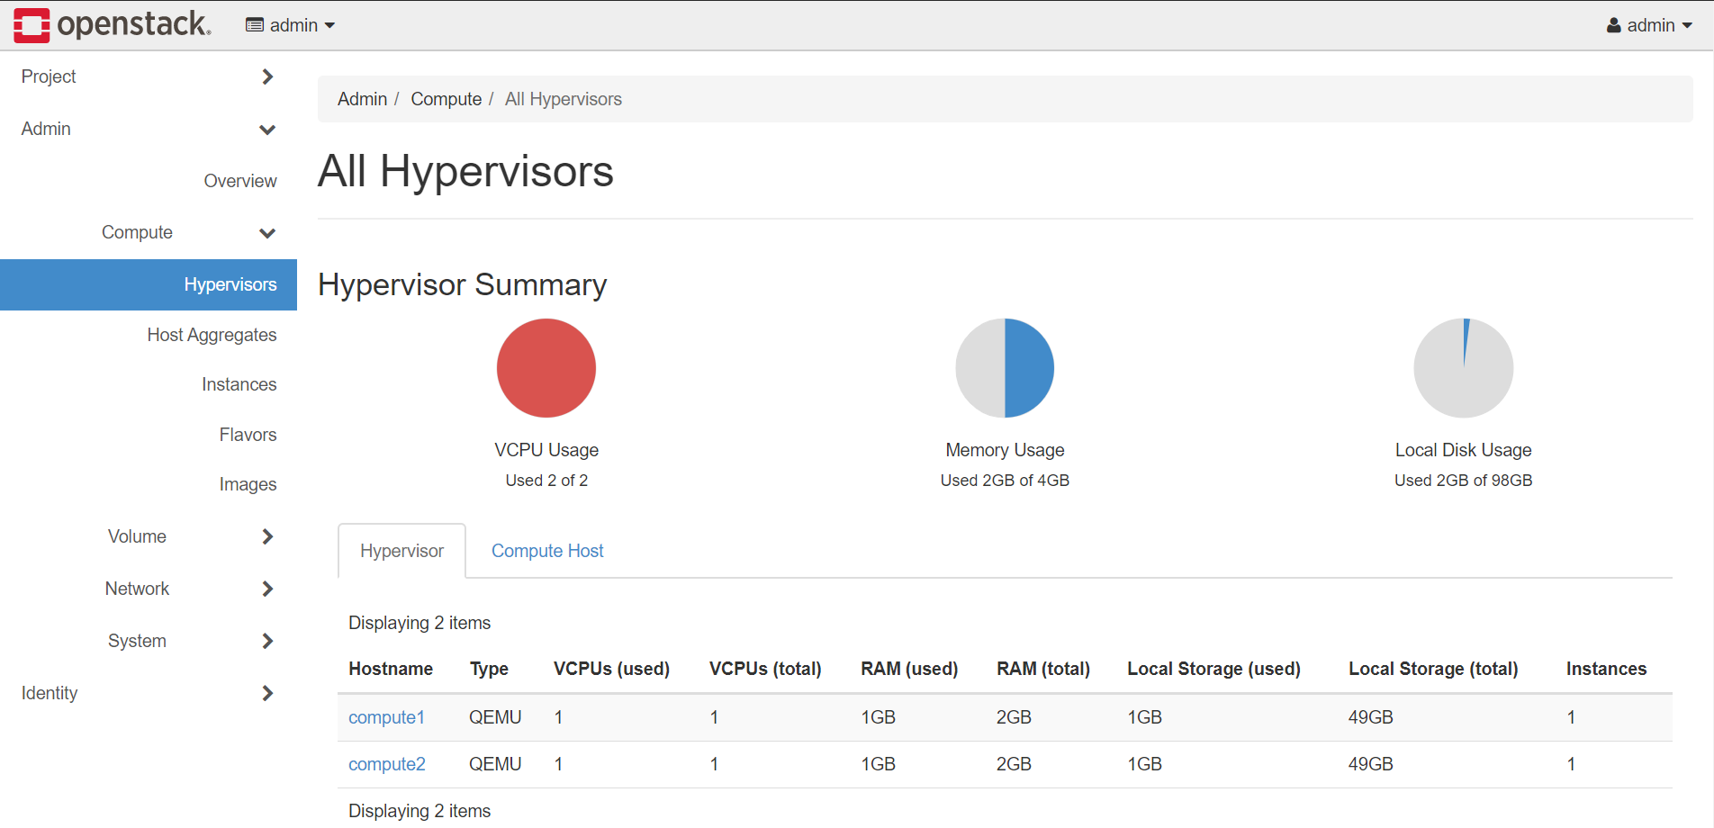Collapse the Admin section chevron
This screenshot has width=1714, height=828.
point(267,130)
